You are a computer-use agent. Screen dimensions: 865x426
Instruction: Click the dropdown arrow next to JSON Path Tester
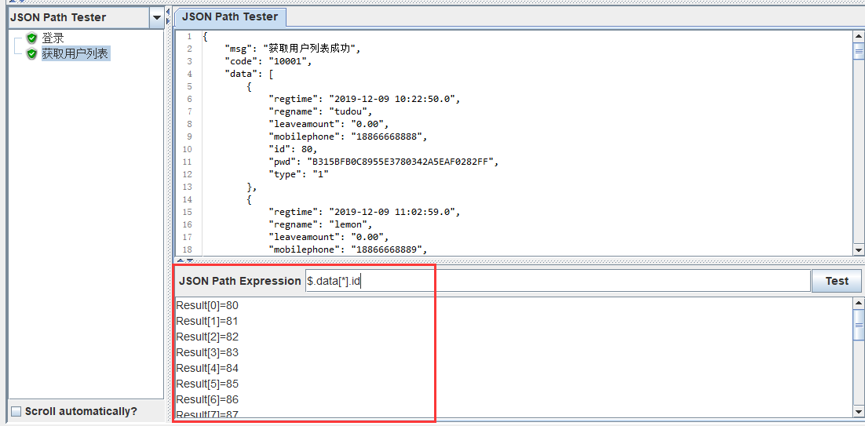click(x=156, y=17)
